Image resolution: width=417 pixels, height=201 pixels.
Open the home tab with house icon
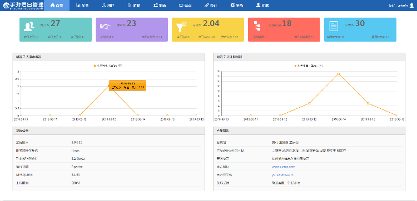click(x=57, y=6)
